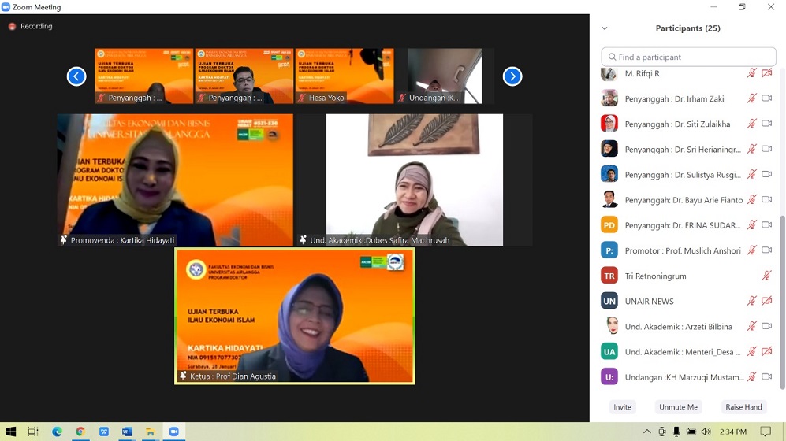This screenshot has height=441, width=786.
Task: Click the volume icon in system tray
Action: pyautogui.click(x=706, y=432)
